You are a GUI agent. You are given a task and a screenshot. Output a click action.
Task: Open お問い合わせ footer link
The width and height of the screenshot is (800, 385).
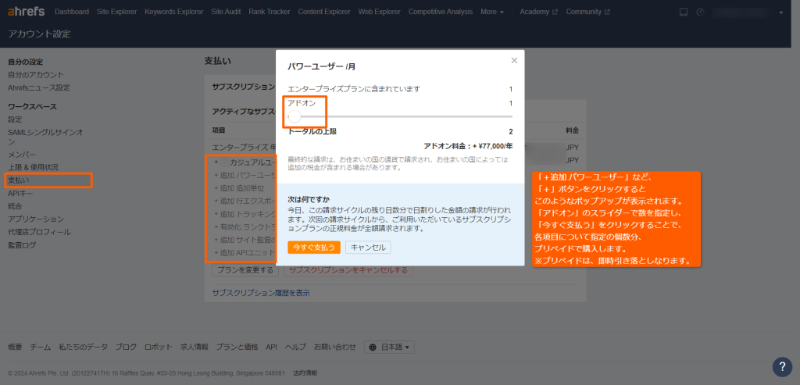click(x=334, y=348)
